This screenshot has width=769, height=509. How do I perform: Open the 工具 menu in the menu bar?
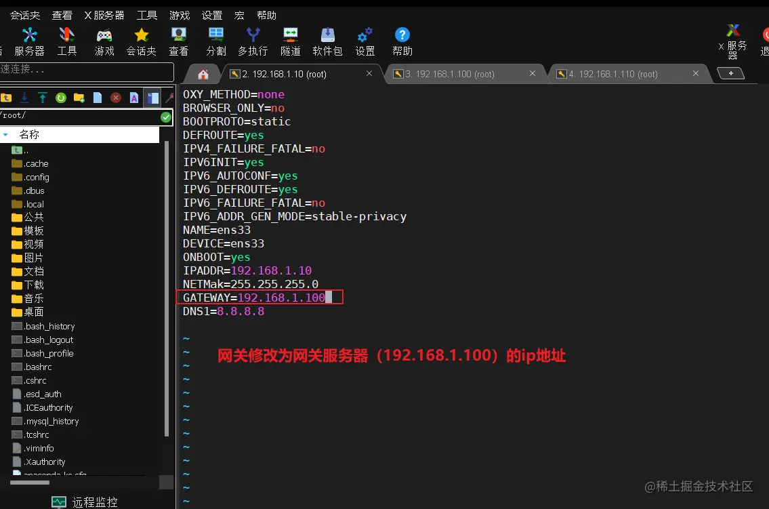(x=147, y=15)
